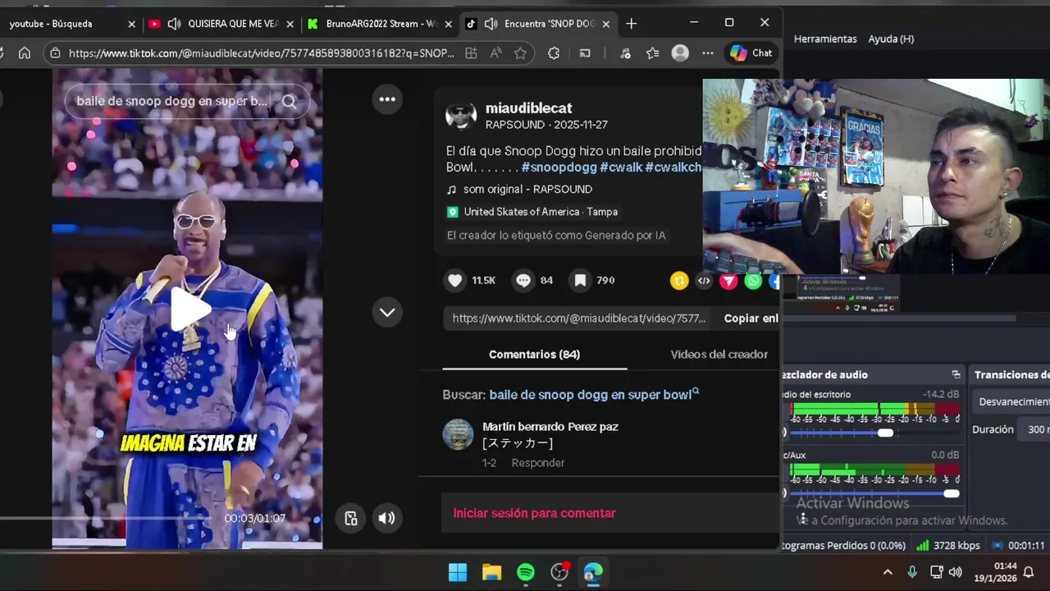Open the taskbar volume speaker icon

[x=956, y=572]
